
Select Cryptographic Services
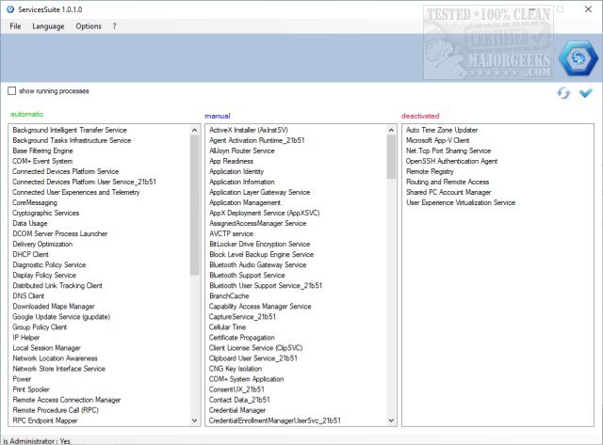coord(46,214)
